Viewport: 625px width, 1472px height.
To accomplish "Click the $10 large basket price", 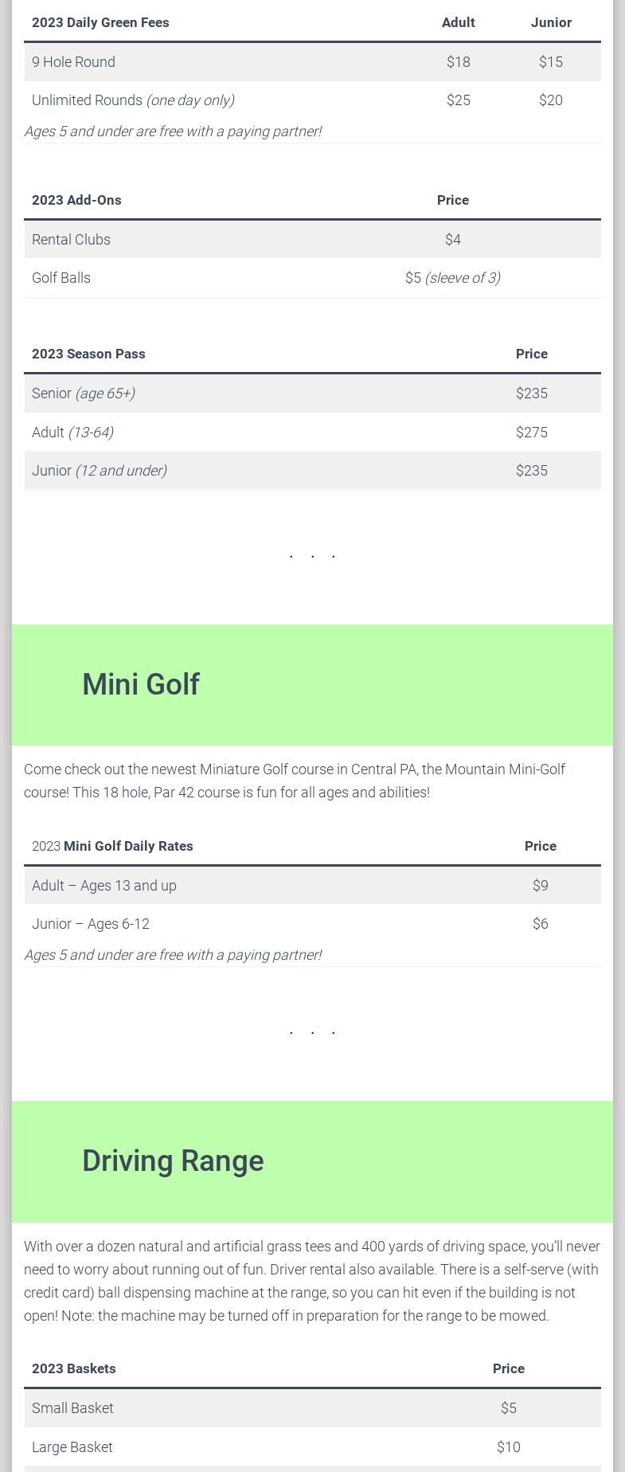I will tap(508, 1447).
